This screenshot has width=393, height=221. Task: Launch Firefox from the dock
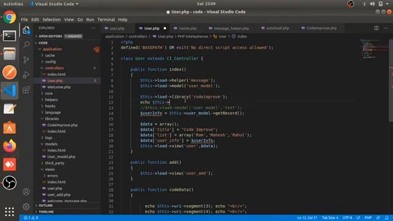pyautogui.click(x=10, y=146)
